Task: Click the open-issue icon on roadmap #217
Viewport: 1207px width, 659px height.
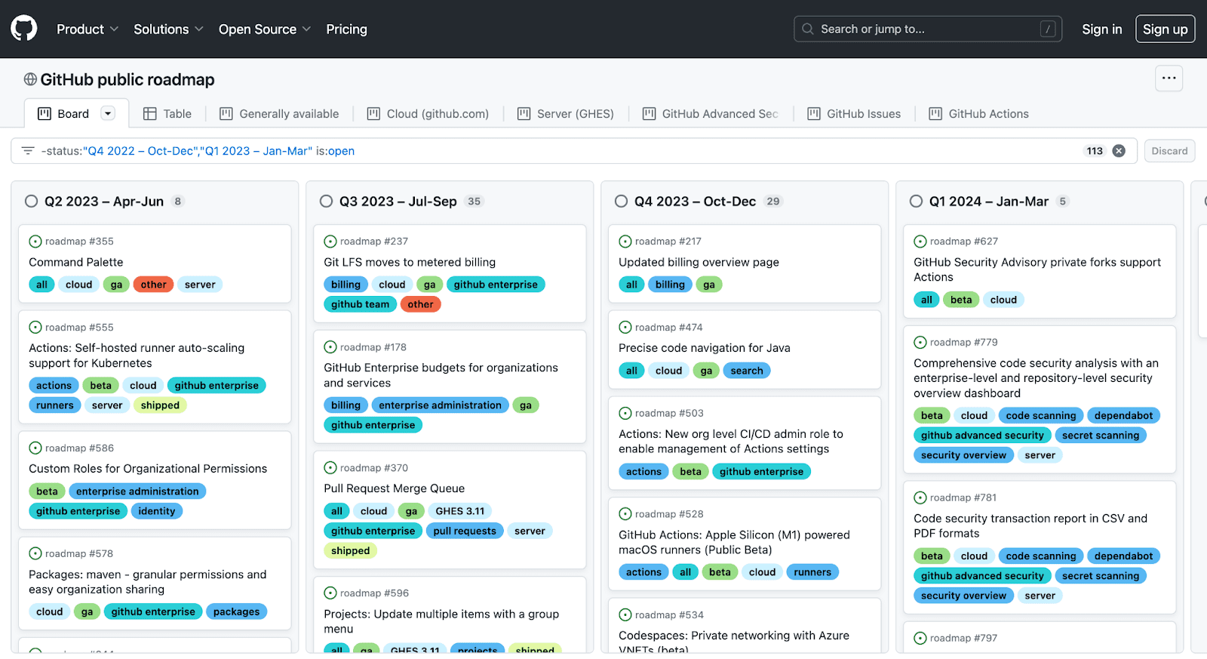Action: (625, 242)
